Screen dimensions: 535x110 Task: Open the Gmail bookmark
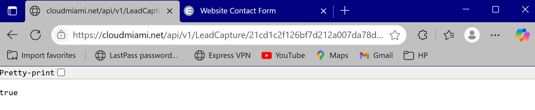coord(376,55)
